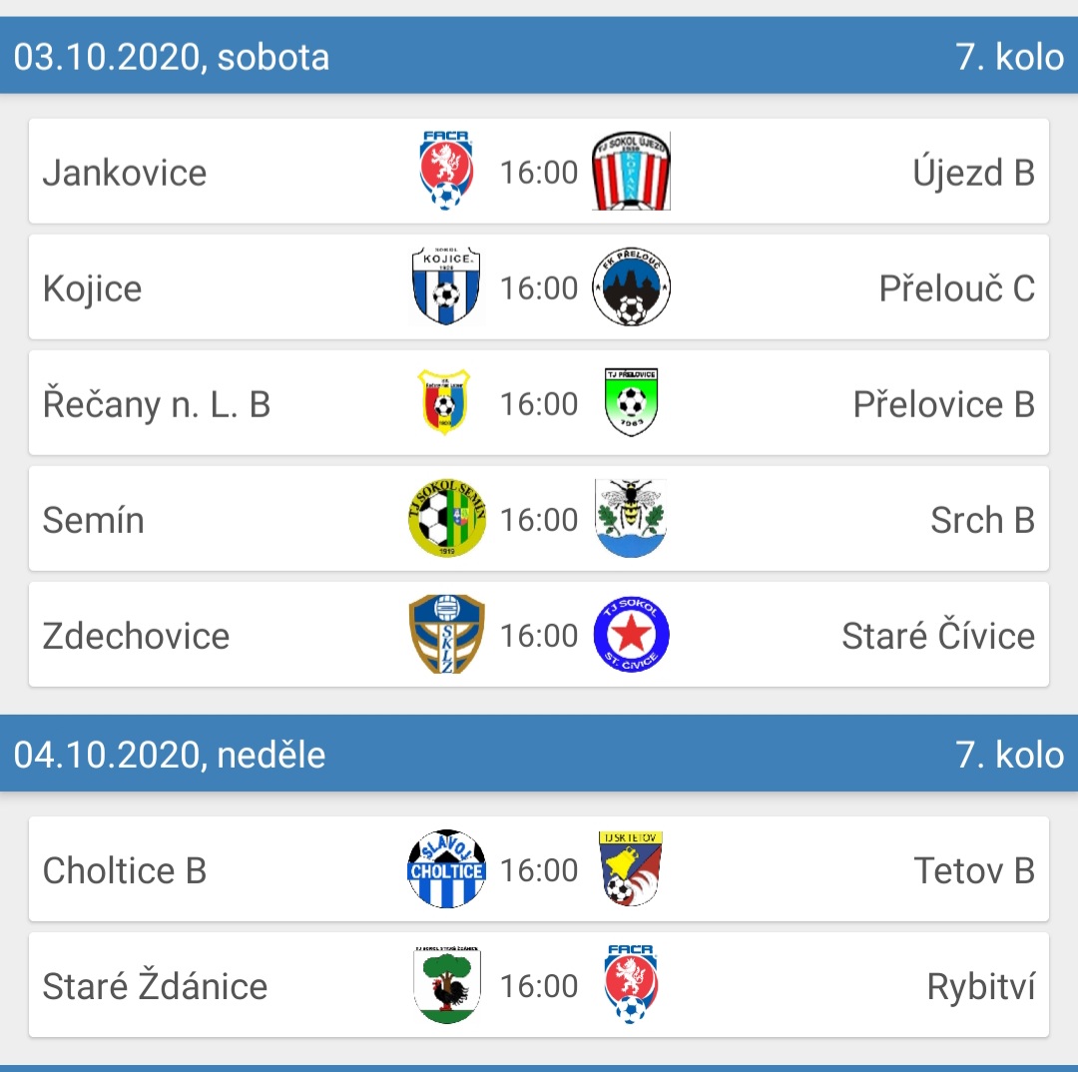Open the Jankovice team name link
1078x1072 pixels.
click(125, 172)
